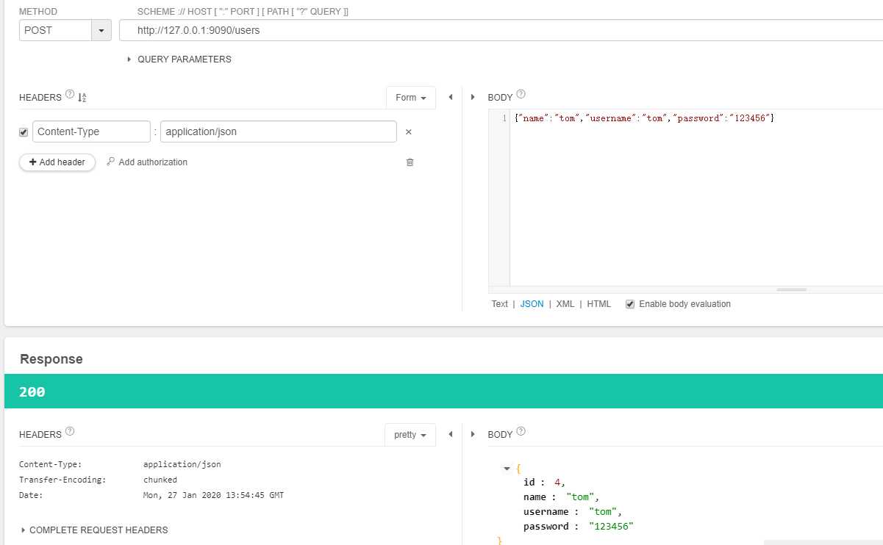Select the response Date value text
This screenshot has width=883, height=545.
coord(213,495)
